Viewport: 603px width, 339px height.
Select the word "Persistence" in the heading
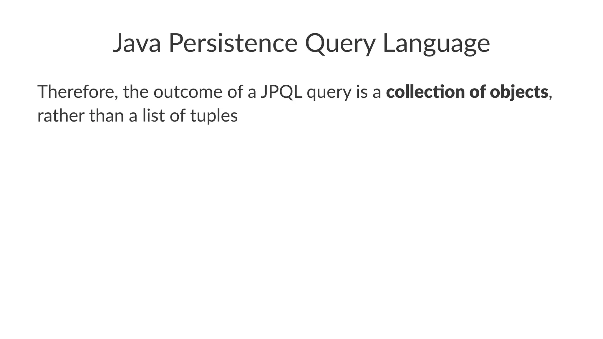[x=233, y=43]
